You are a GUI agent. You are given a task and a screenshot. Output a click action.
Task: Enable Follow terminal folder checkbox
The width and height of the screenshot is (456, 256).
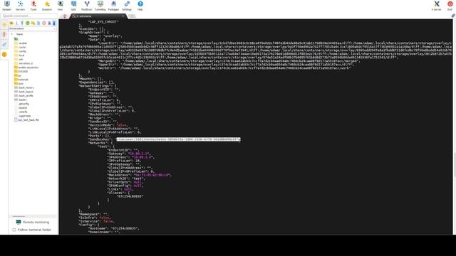point(14,230)
